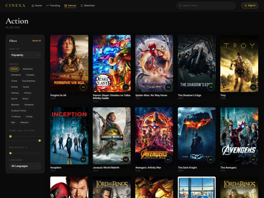Select the Science Fiction genre chip
Viewport: 264px width, 198px height.
18,111
